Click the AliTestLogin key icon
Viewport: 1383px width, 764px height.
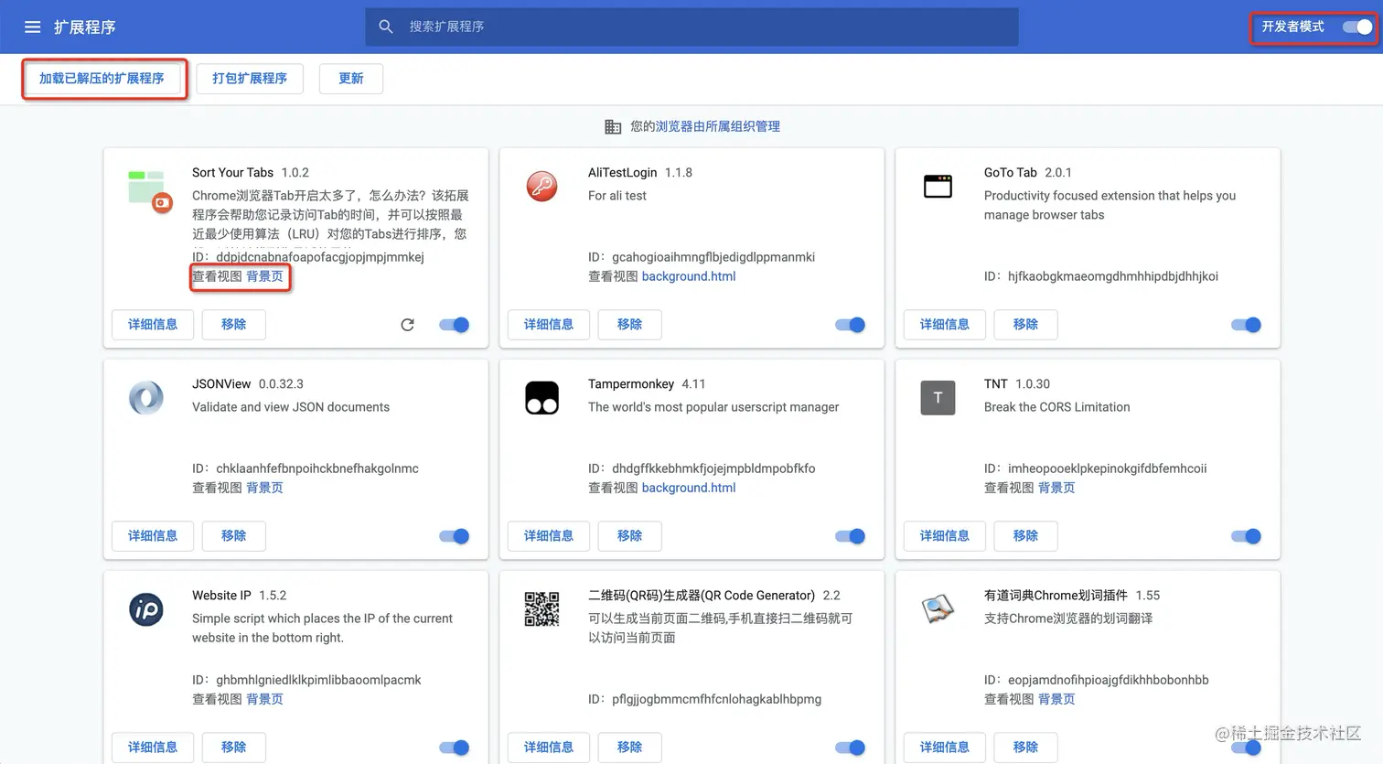coord(542,186)
